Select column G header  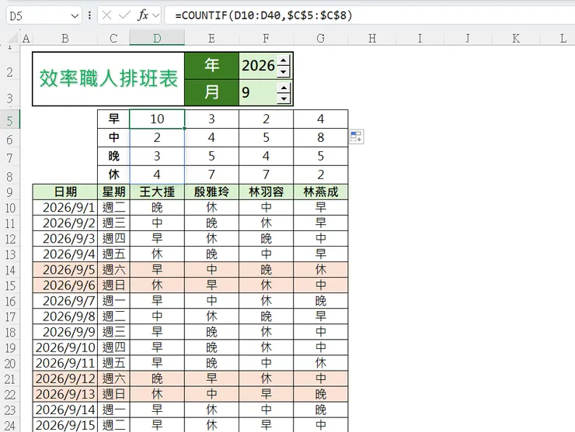point(320,38)
